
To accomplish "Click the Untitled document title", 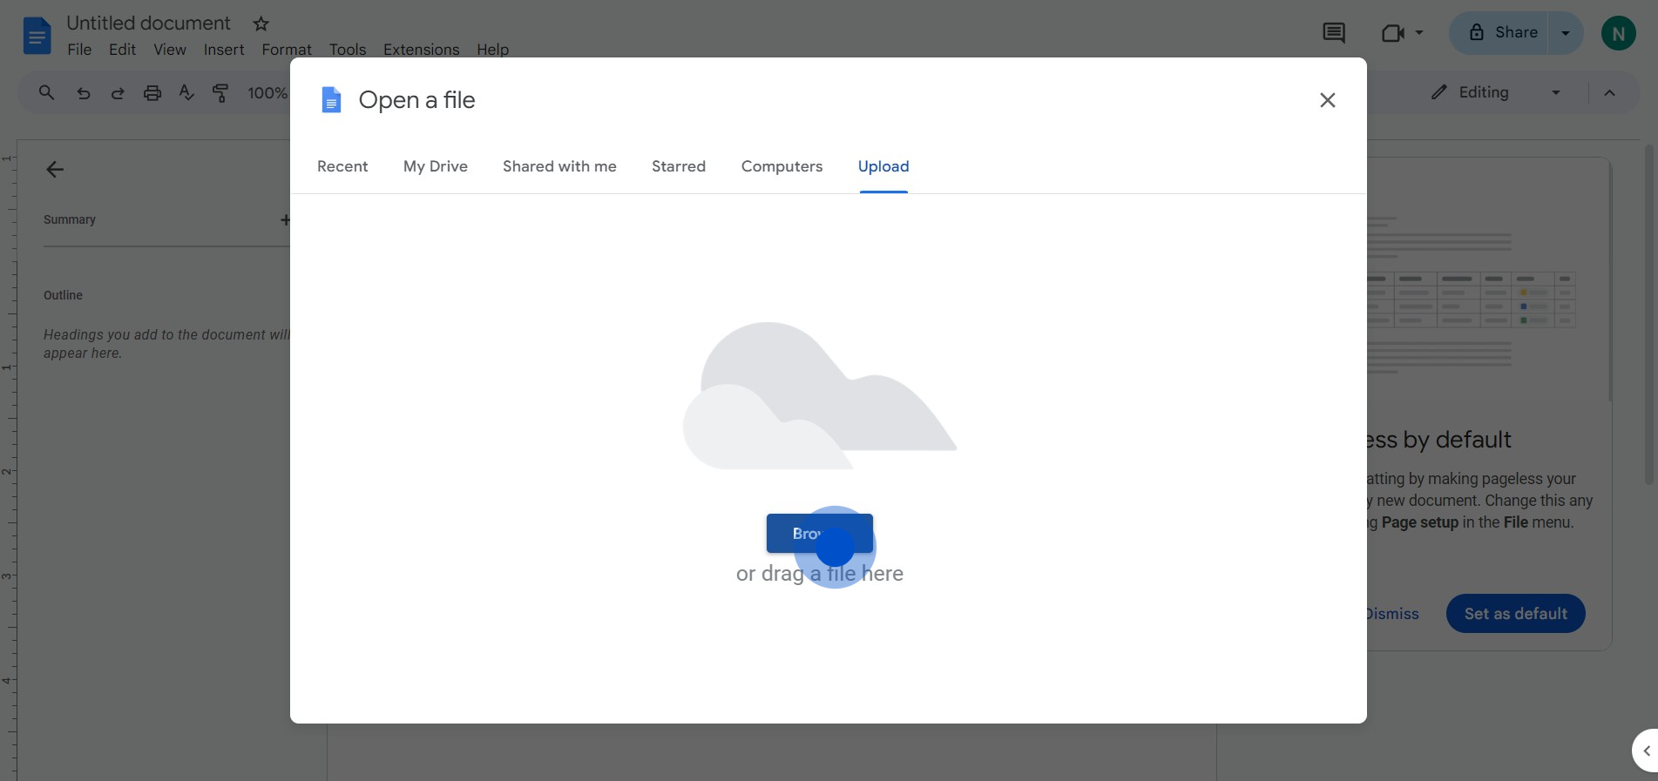I will coord(149,24).
